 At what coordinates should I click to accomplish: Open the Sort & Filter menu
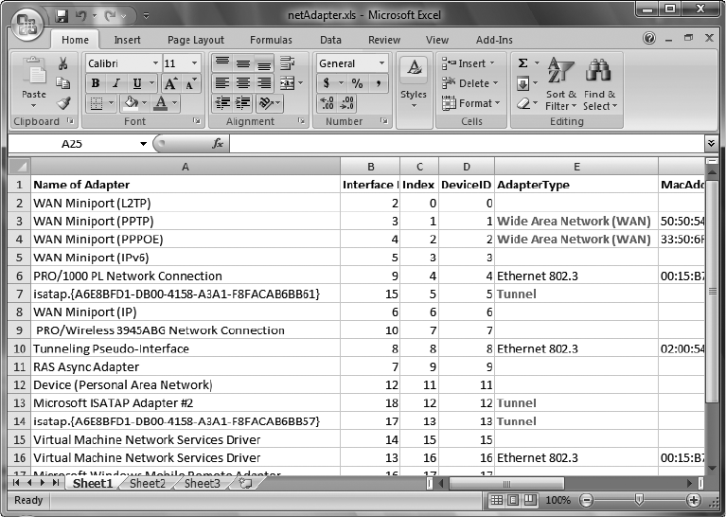pos(560,83)
